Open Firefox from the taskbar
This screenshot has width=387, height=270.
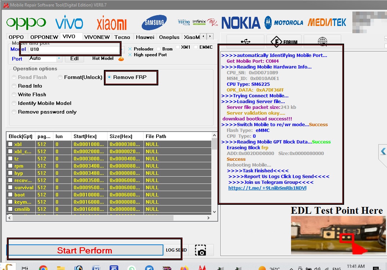(x=184, y=268)
